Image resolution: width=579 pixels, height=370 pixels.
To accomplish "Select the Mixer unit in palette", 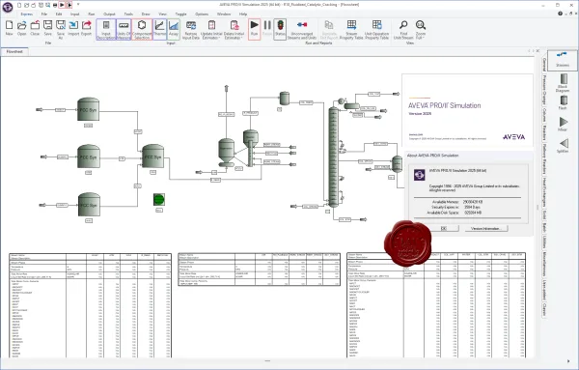I will 563,125.
